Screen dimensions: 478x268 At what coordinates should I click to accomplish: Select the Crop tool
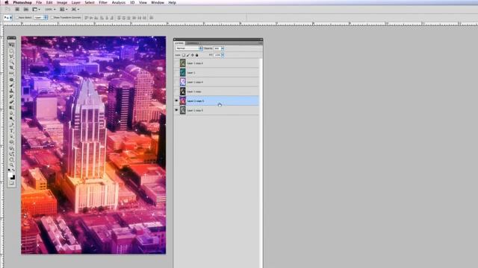tap(12, 68)
